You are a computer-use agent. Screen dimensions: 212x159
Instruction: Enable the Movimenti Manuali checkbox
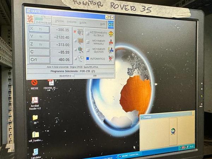pyautogui.click(x=88, y=42)
